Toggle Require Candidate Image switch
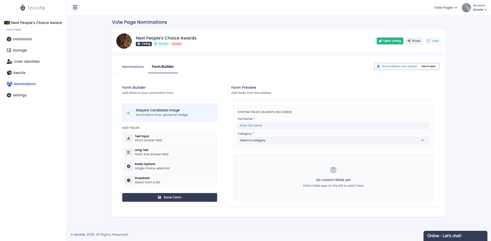 pos(130,113)
